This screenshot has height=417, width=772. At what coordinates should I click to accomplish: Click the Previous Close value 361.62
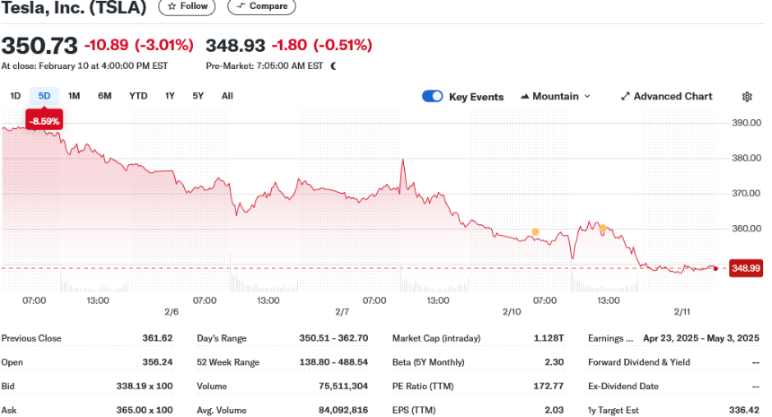(158, 338)
